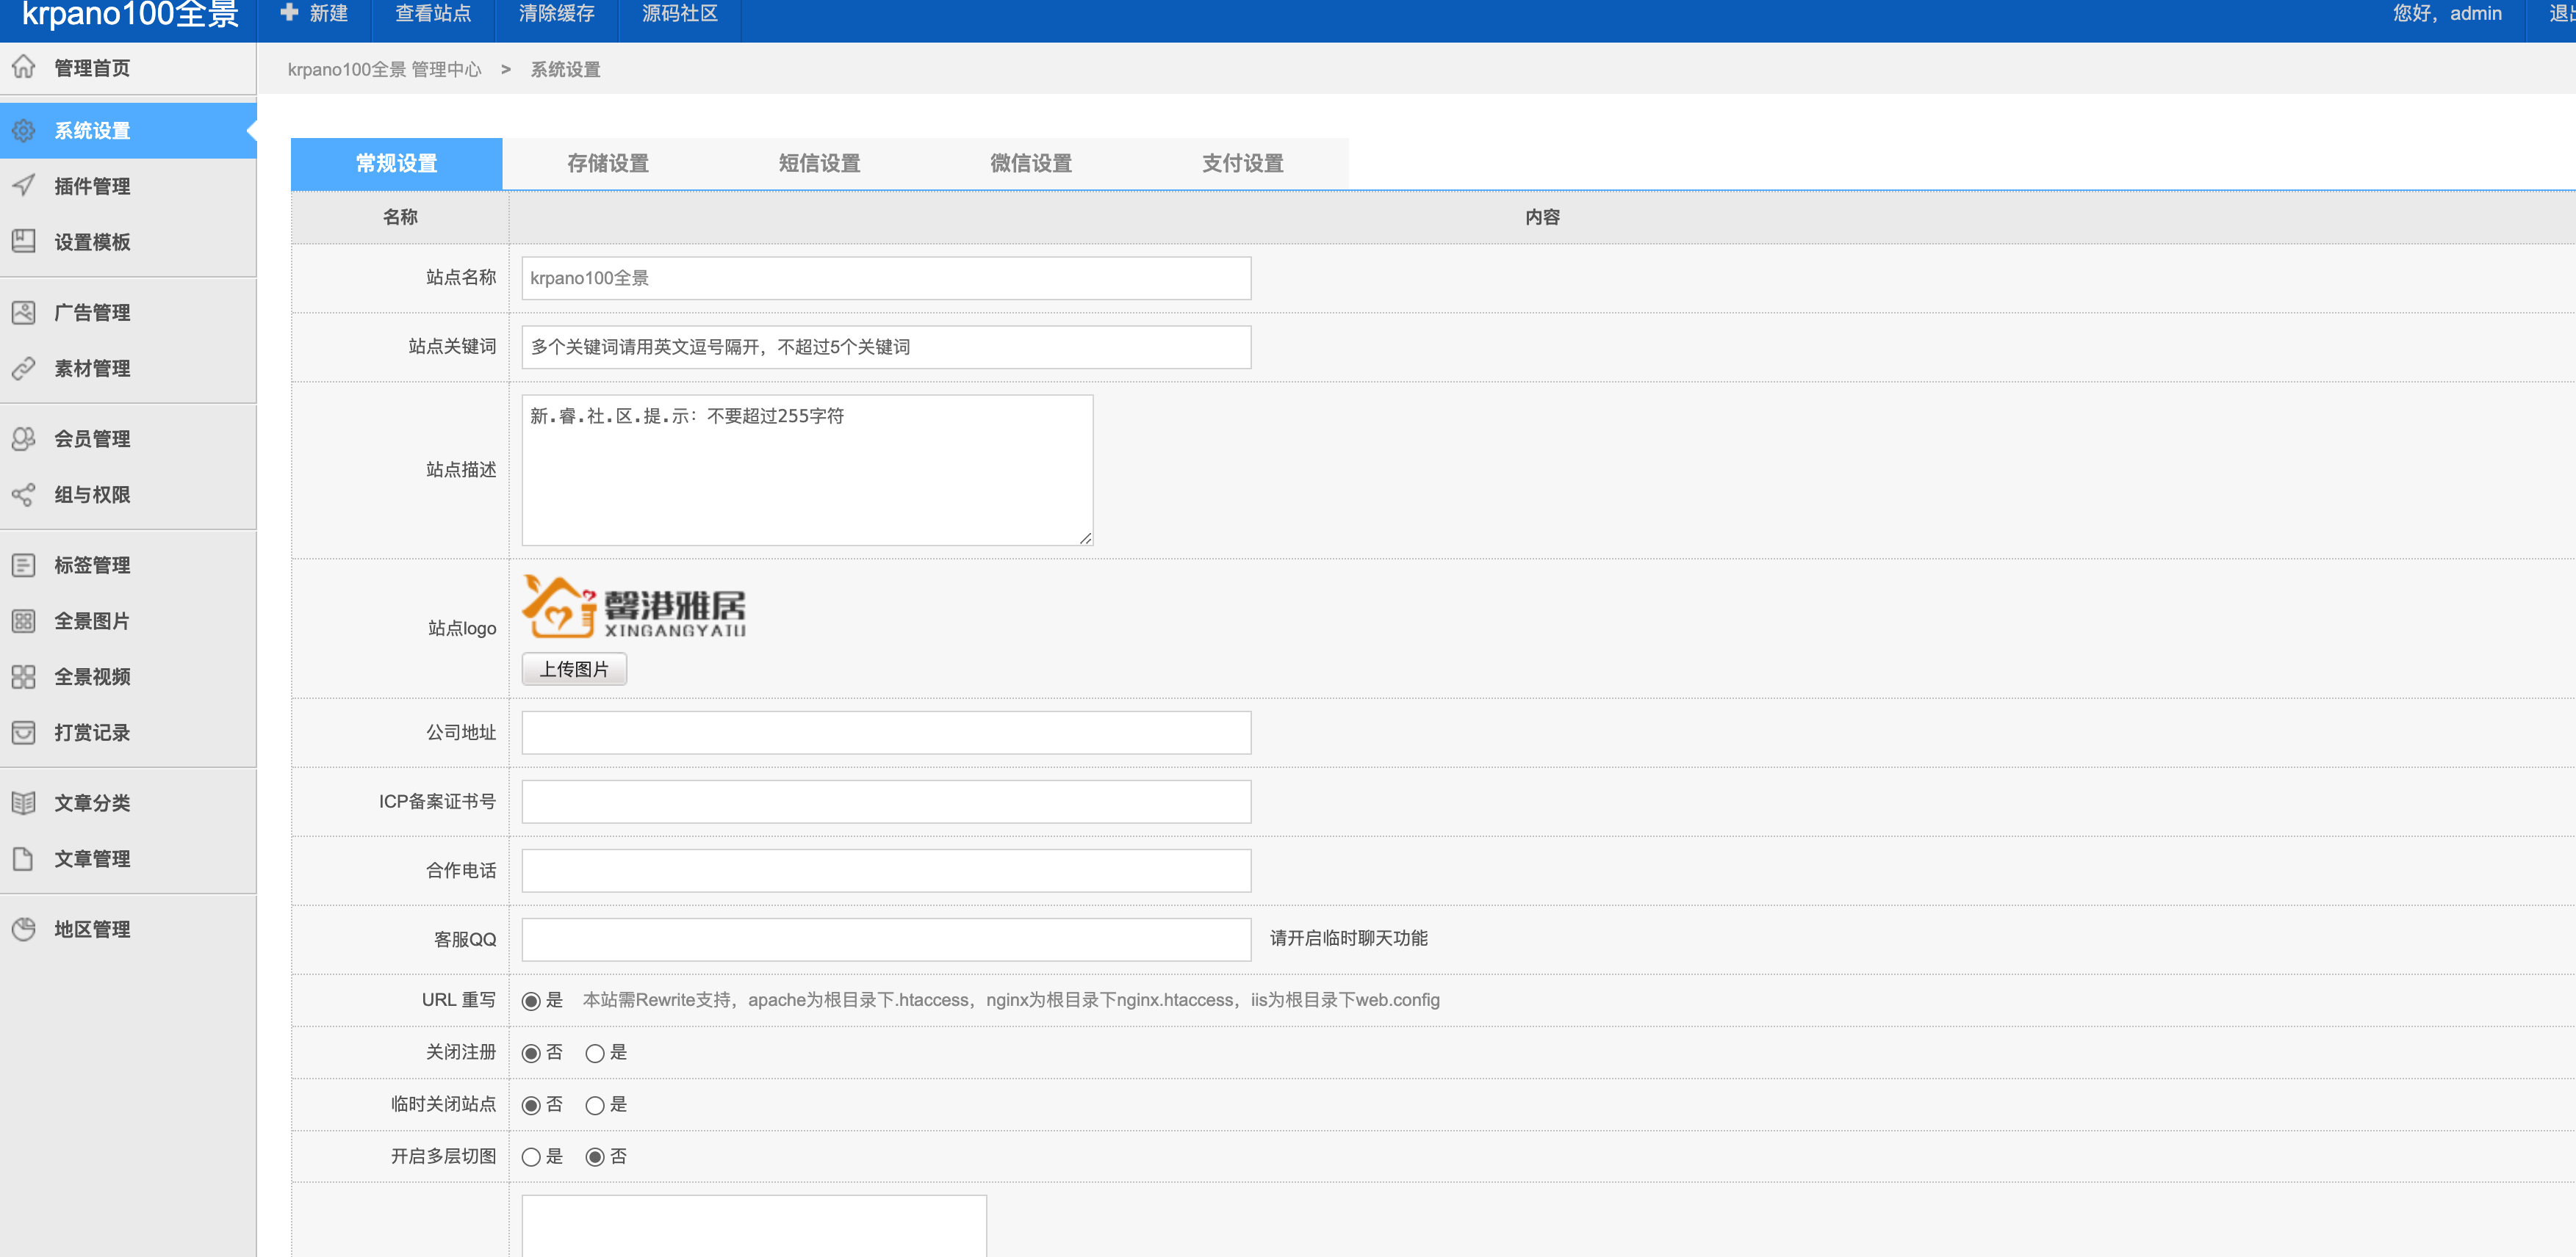Select 是 radio for URL 重写

coord(531,1000)
